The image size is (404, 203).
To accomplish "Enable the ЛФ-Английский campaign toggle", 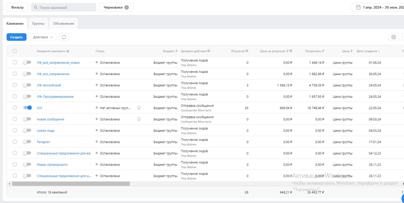I will pos(27,85).
